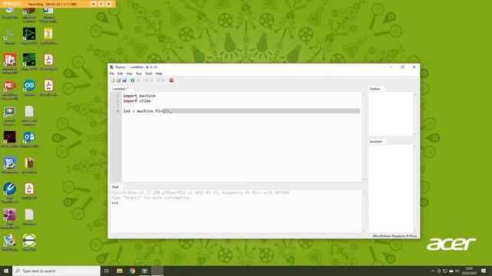Open the Windows Start menu
The image size is (492, 276).
6,271
